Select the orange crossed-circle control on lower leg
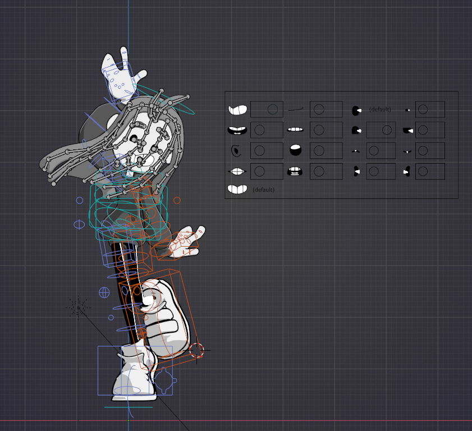This screenshot has height=431, width=472. (x=142, y=333)
